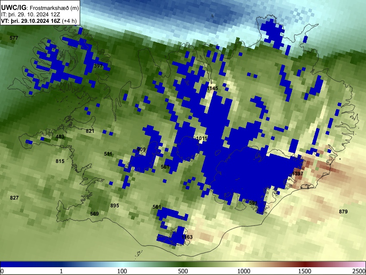
Task: Click the 'VT: þri. 29.10.2024 16Z' valid time
Action: [31, 21]
